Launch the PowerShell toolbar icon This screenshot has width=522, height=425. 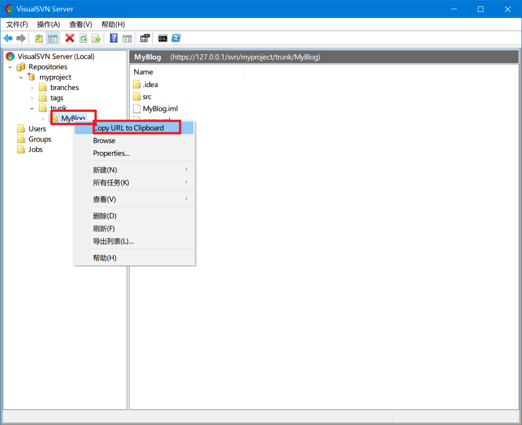(x=176, y=38)
